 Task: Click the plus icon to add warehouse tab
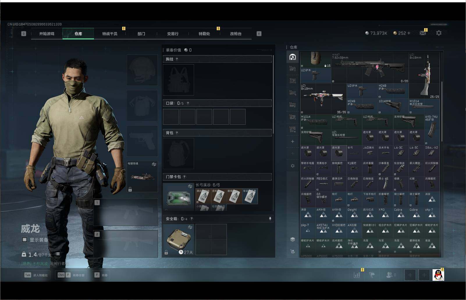click(293, 141)
